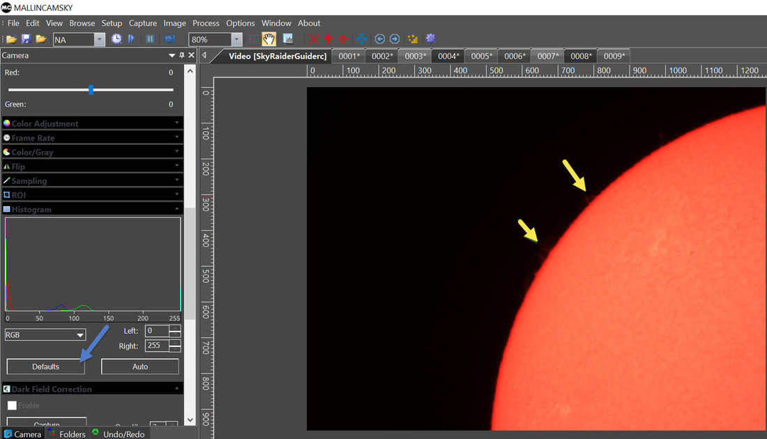The image size is (767, 439).
Task: Switch to the 0002* image tab
Action: tap(382, 56)
